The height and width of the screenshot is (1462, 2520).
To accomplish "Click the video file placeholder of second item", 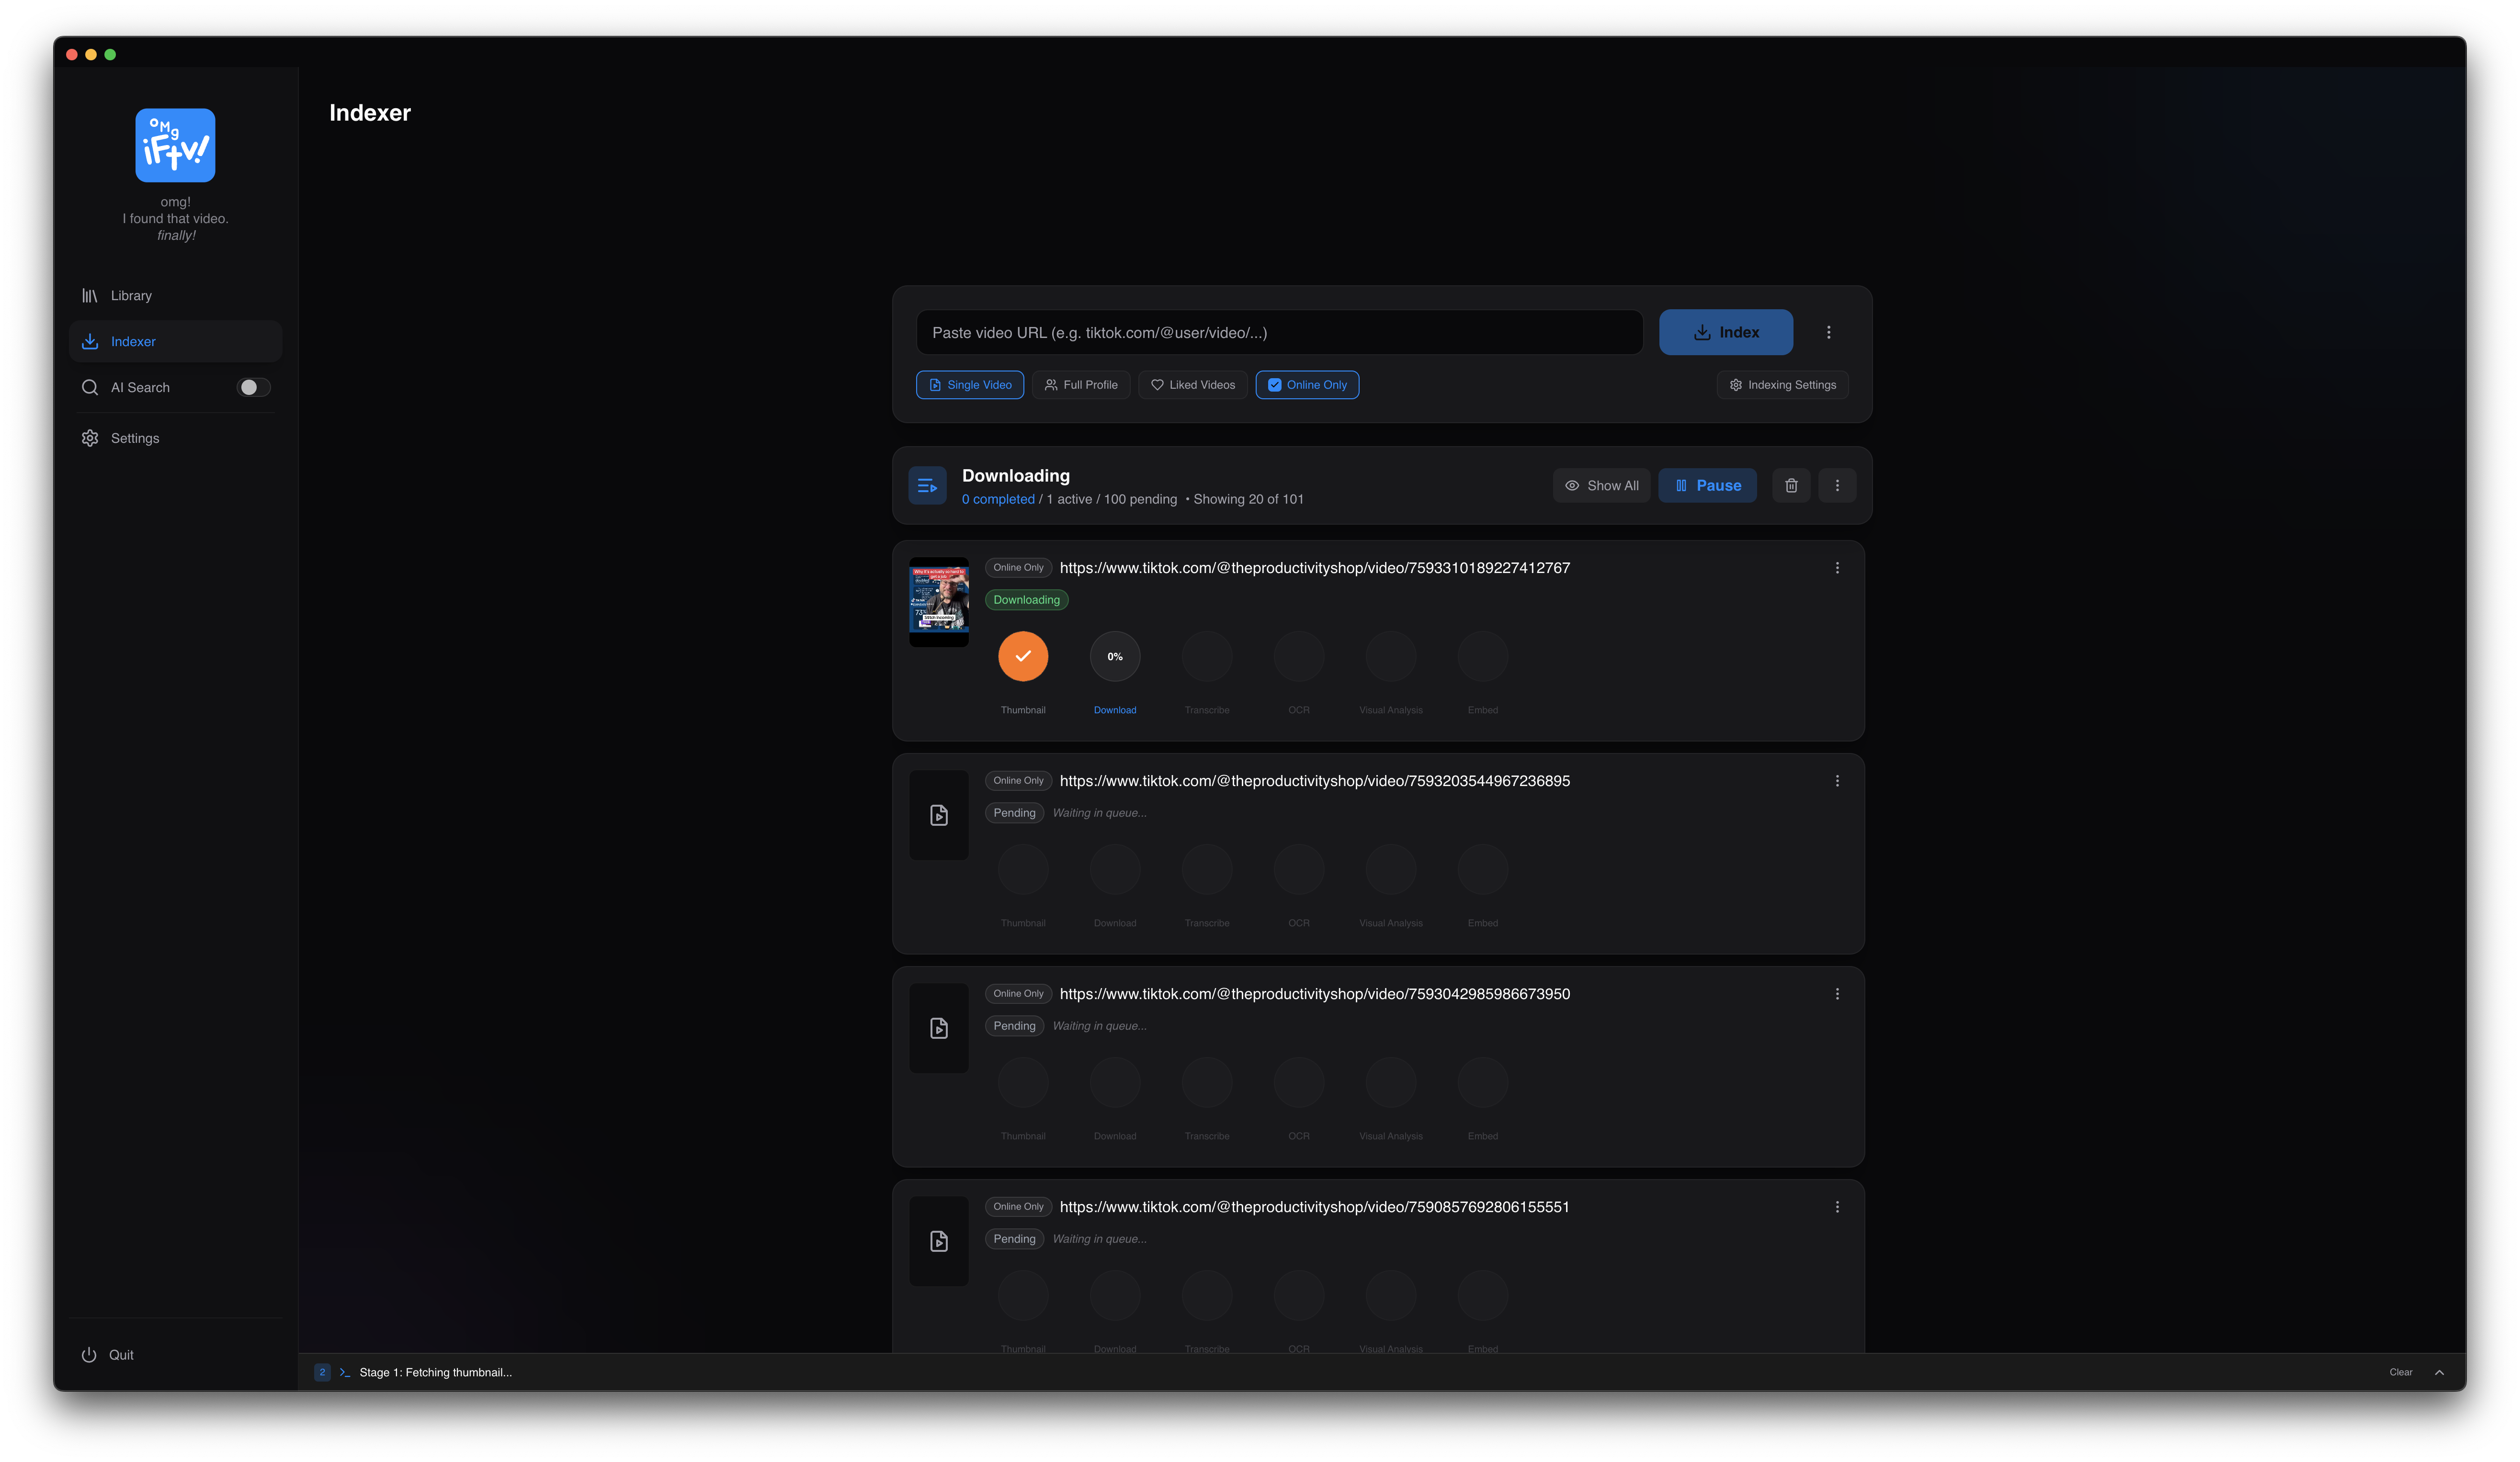I will [x=938, y=815].
